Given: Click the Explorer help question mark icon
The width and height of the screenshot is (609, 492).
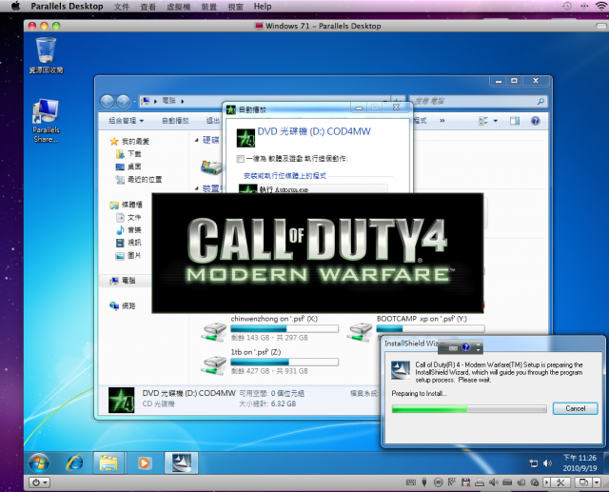Looking at the screenshot, I should pyautogui.click(x=535, y=121).
